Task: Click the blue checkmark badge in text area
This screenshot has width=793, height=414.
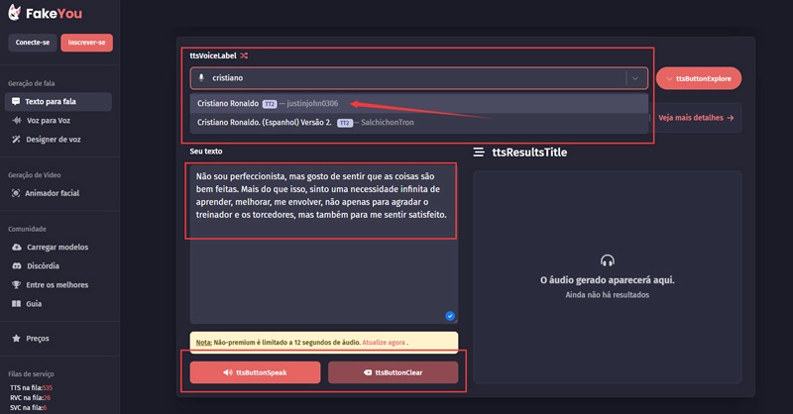Action: tap(450, 316)
